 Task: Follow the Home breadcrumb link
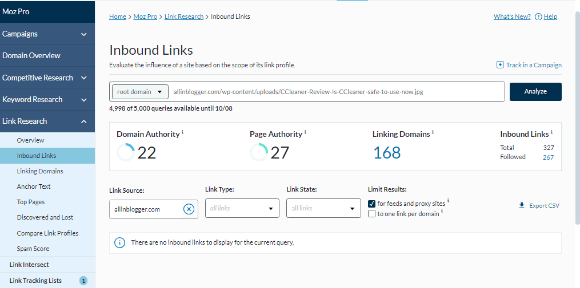118,17
